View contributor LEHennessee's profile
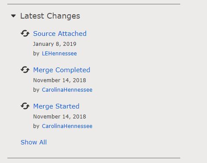207x163 pixels. pos(59,54)
